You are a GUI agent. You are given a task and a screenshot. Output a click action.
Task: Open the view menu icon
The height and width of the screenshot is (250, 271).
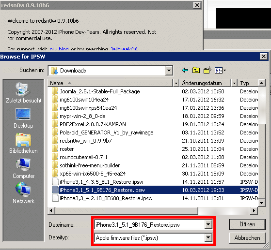tap(220, 70)
